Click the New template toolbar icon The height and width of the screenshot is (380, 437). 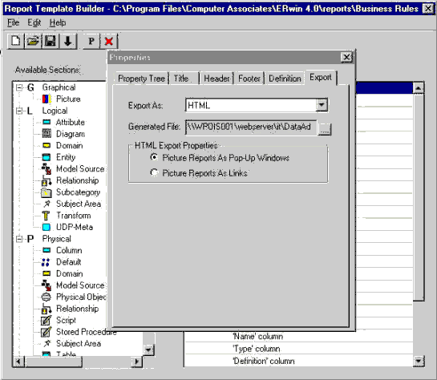coord(15,41)
